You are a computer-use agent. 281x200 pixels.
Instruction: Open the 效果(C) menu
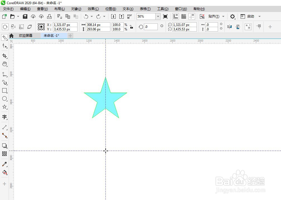93,9
